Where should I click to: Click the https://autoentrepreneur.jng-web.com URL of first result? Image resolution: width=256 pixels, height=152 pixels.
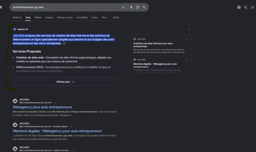pos(35,102)
